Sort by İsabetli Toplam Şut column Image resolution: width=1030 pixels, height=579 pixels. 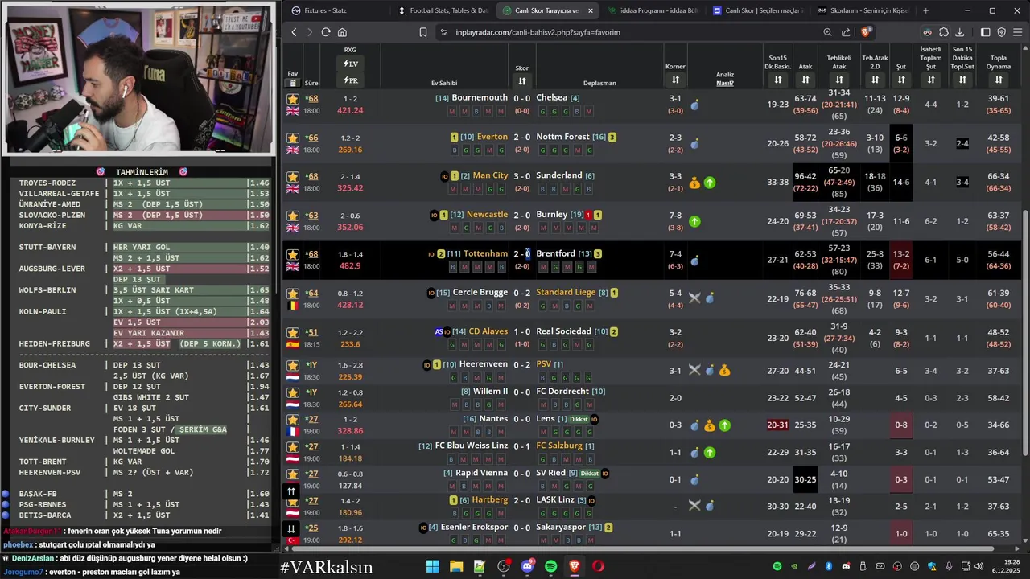coord(931,80)
